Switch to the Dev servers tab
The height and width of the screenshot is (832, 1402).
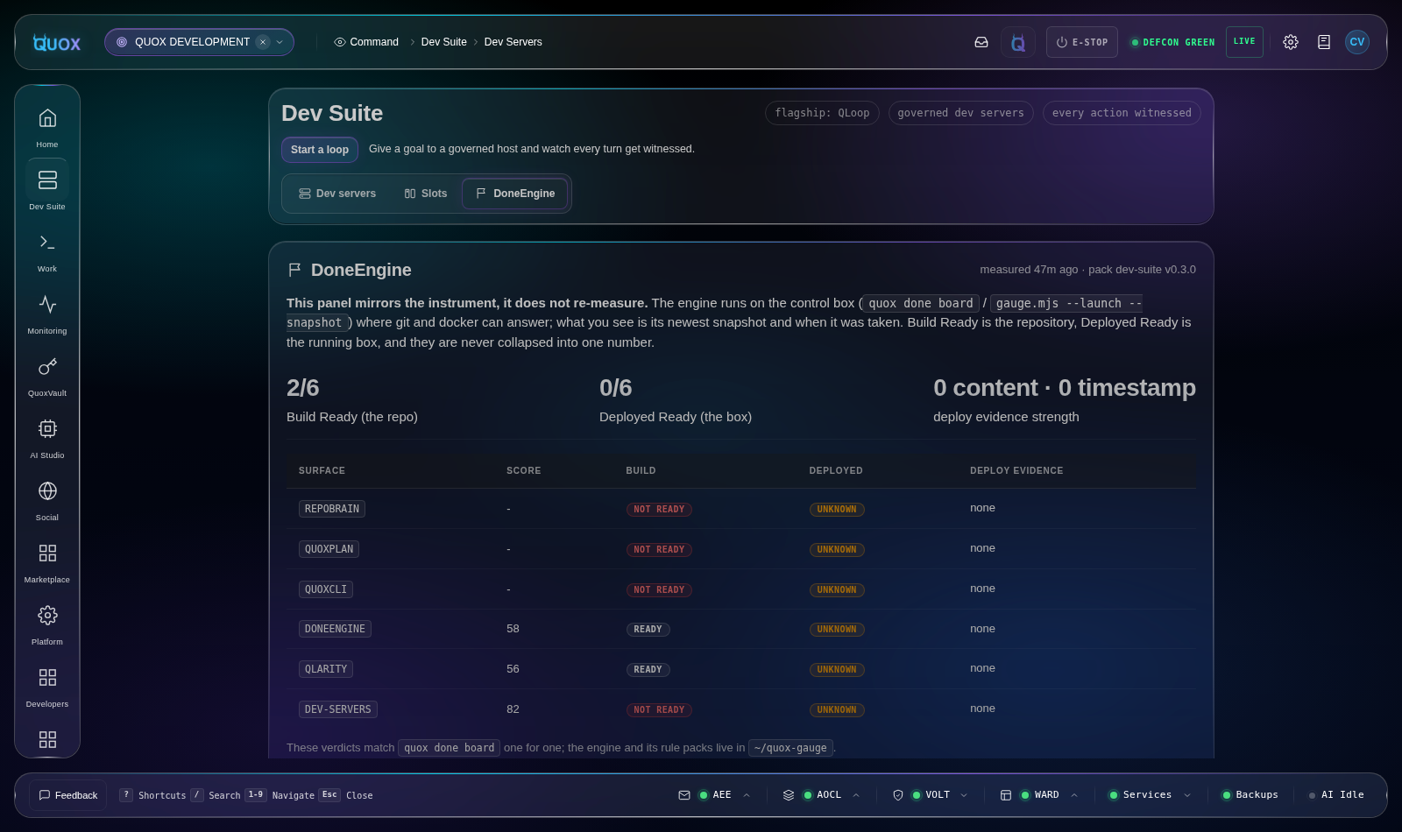click(337, 194)
